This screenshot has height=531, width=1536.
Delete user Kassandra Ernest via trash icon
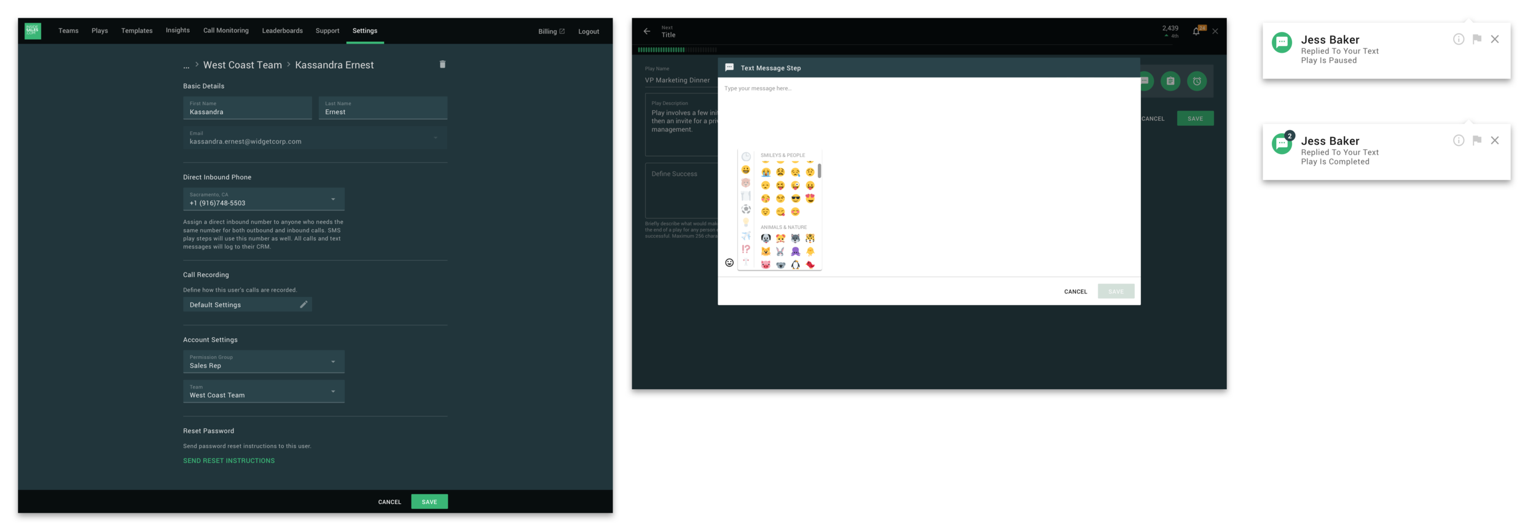(442, 64)
